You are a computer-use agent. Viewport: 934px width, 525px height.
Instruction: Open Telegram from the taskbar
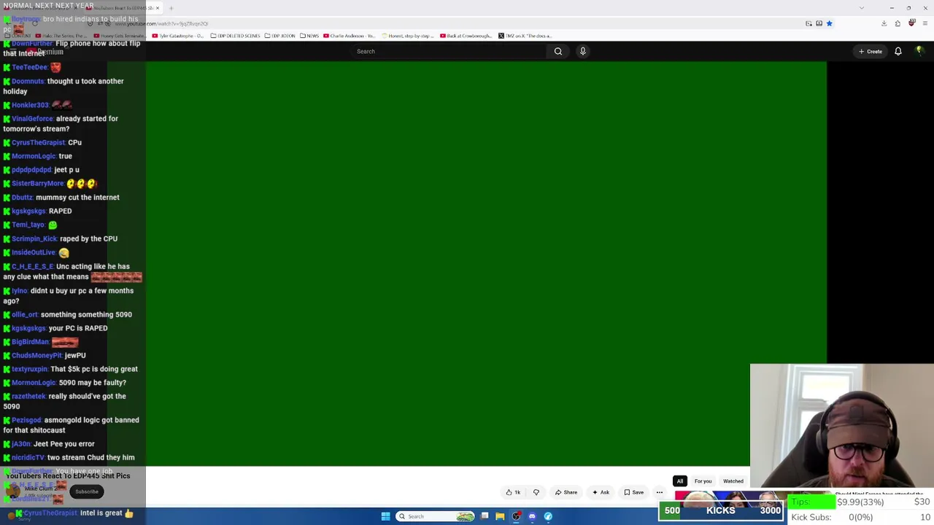point(548,516)
